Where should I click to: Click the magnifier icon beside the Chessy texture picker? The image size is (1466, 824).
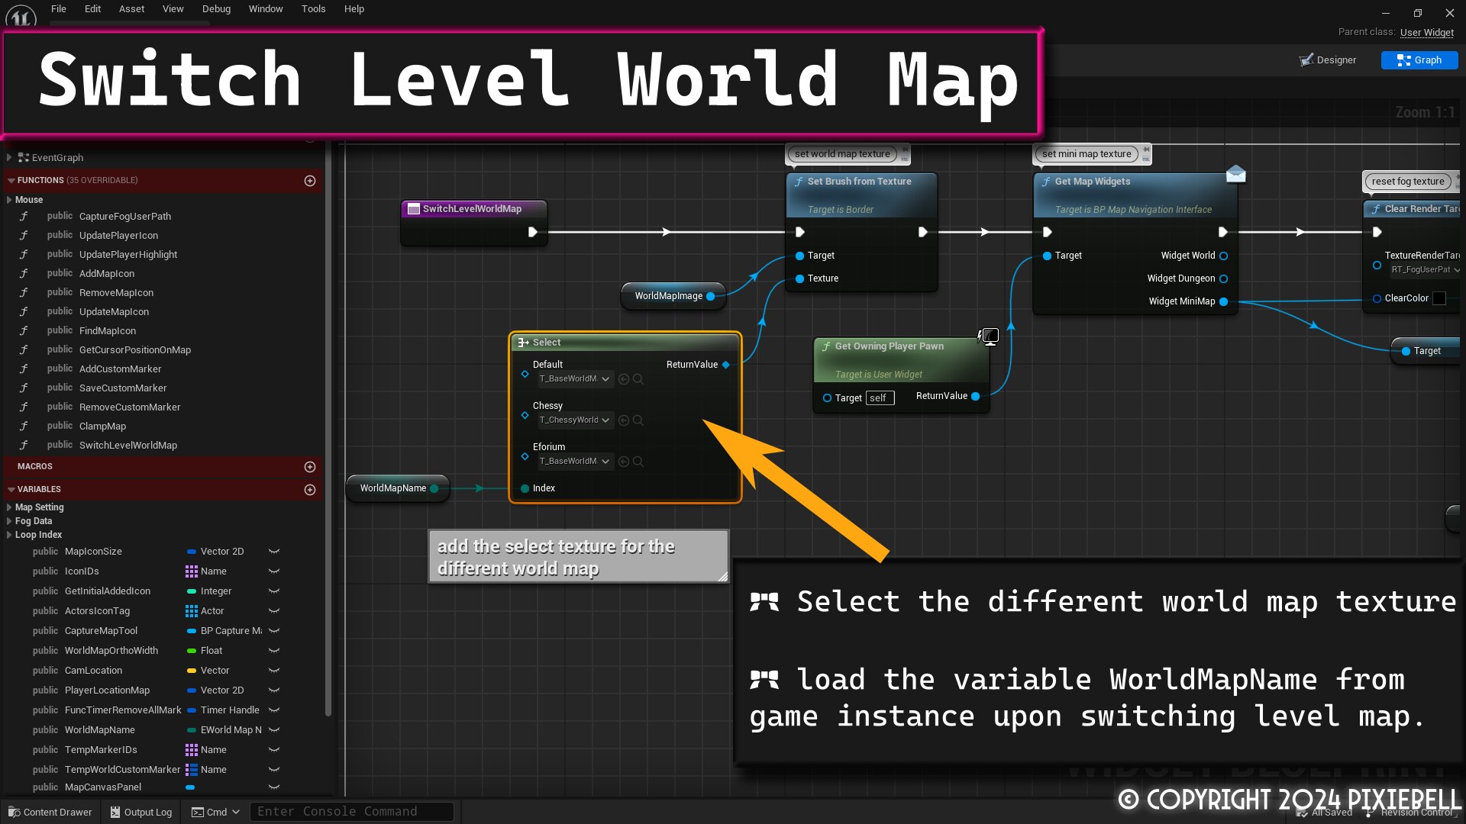tap(636, 420)
